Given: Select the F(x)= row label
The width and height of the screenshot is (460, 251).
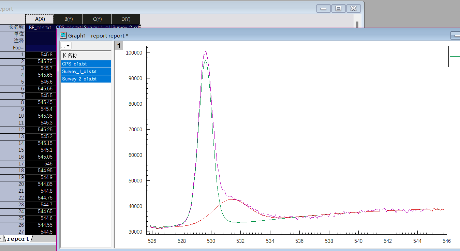Looking at the screenshot, I should coord(13,48).
